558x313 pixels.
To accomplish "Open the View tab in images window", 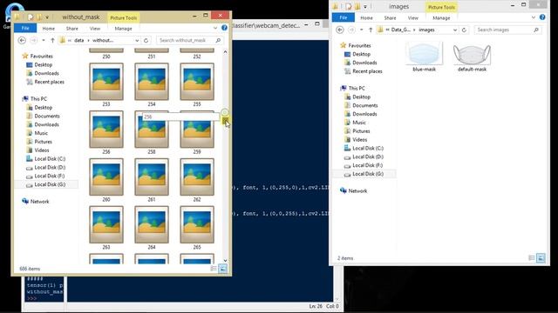I will [x=412, y=17].
